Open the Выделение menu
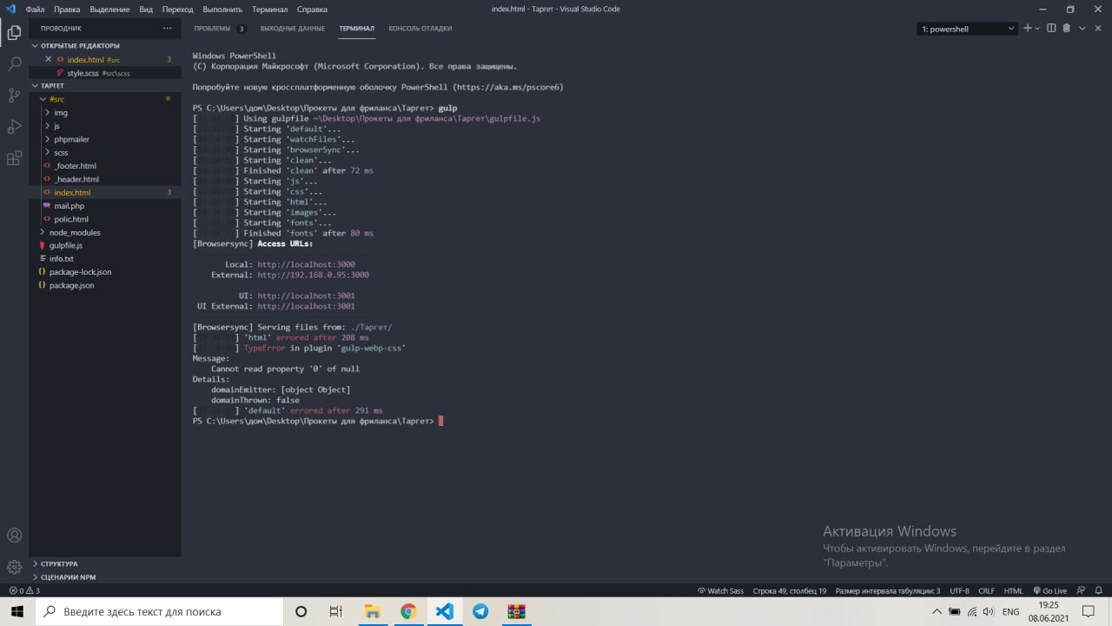 click(x=110, y=9)
